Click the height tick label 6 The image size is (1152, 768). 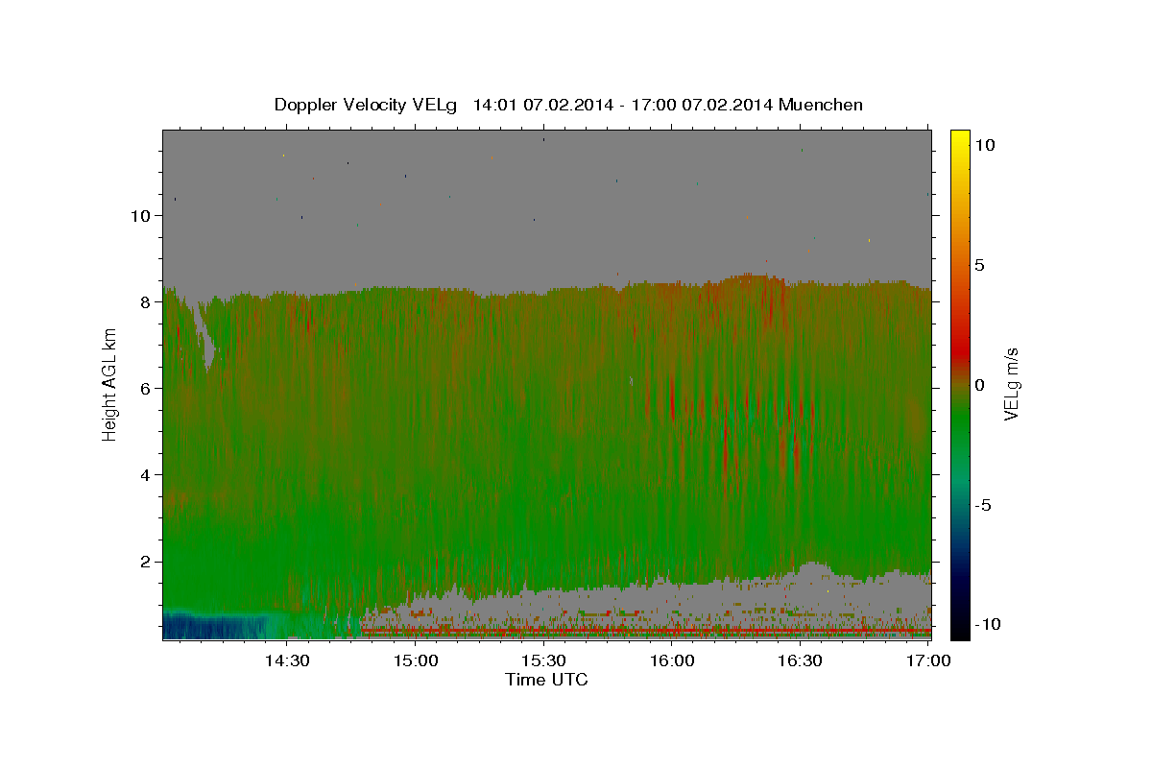pyautogui.click(x=146, y=389)
